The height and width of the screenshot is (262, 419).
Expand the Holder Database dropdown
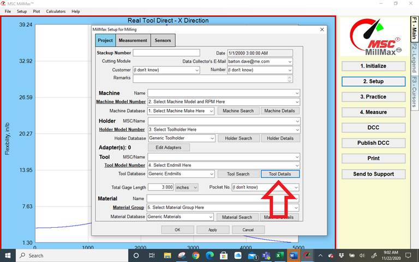(212, 138)
